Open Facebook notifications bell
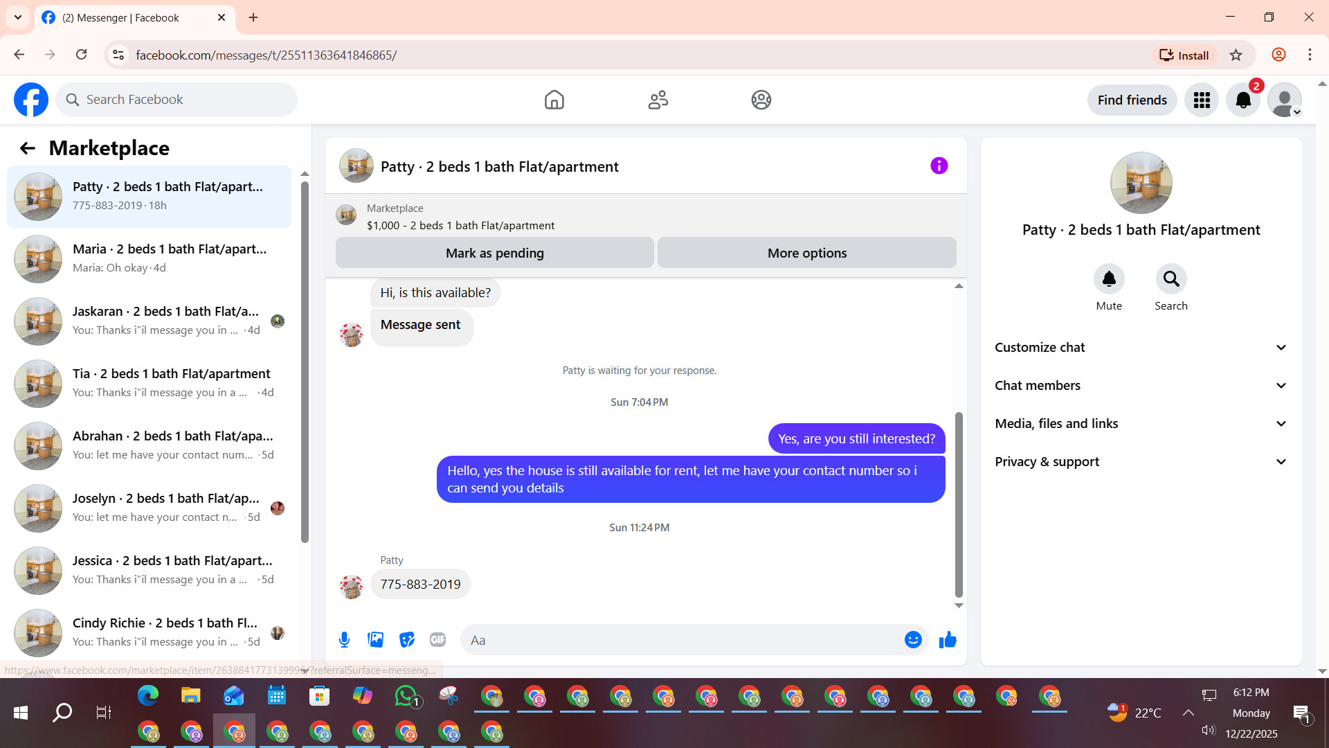Image resolution: width=1329 pixels, height=748 pixels. pos(1243,100)
